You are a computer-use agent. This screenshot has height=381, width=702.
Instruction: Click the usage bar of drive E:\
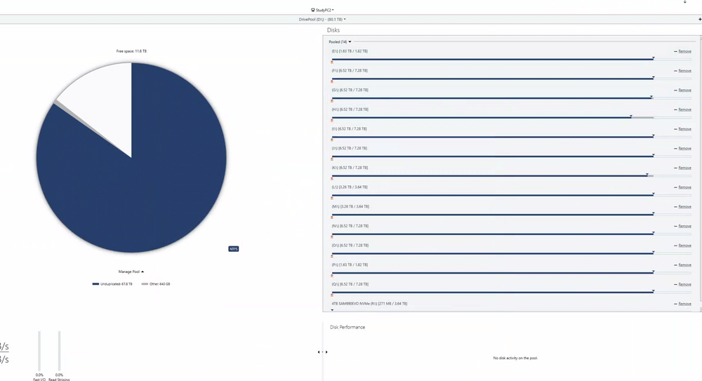point(511,59)
